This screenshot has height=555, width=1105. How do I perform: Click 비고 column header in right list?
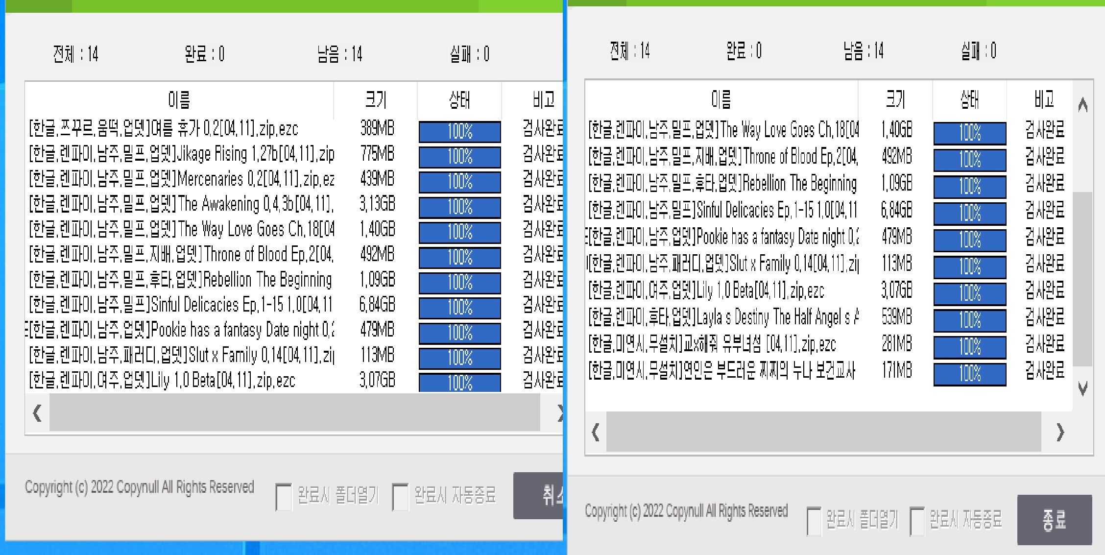click(x=1044, y=100)
